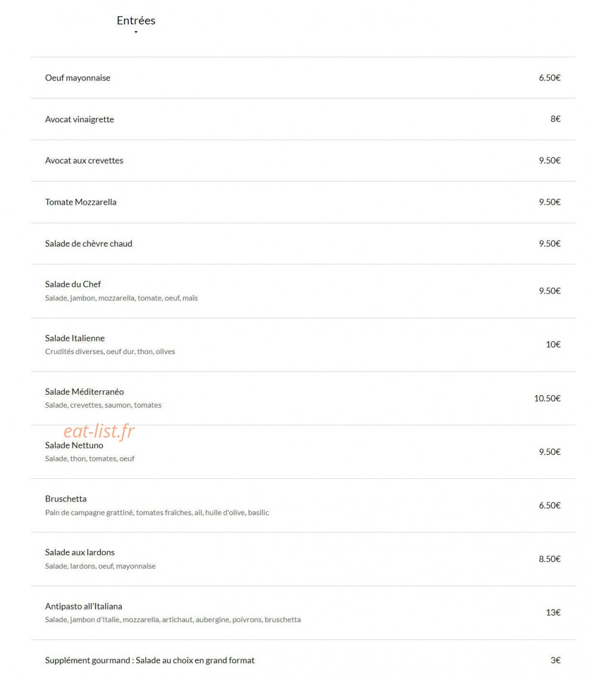Select the Oeuf mayonnaise item
Image resolution: width=590 pixels, height=680 pixels.
tap(78, 78)
